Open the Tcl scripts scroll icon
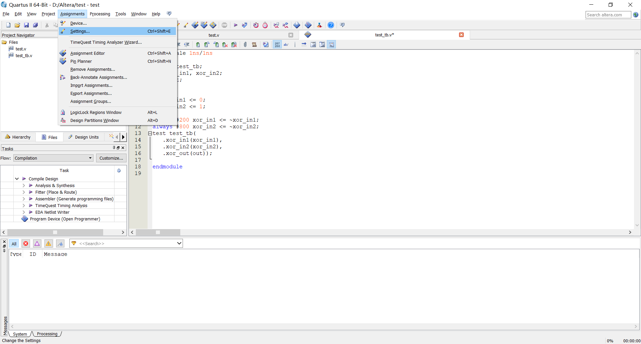Viewport: 641px width, 344px height. [x=254, y=44]
